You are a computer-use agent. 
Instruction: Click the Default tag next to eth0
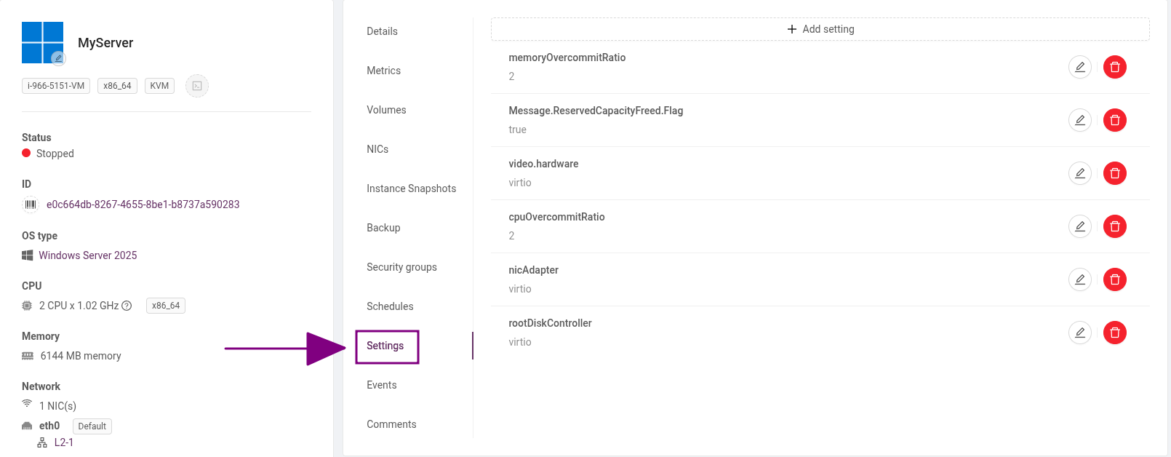92,426
